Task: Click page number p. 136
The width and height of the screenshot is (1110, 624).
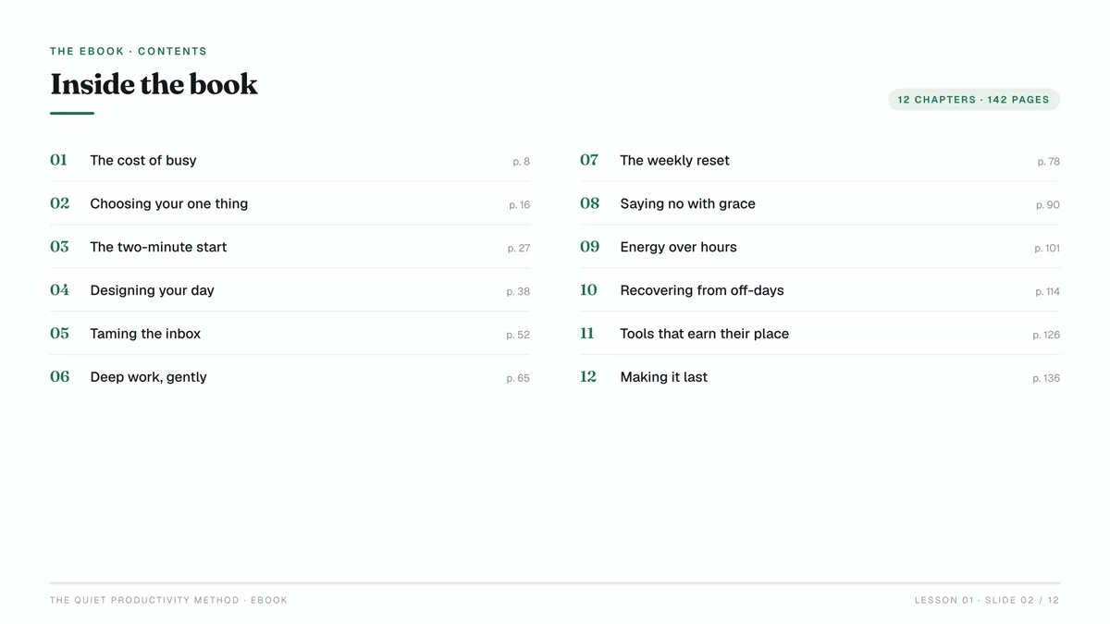Action: [1046, 378]
